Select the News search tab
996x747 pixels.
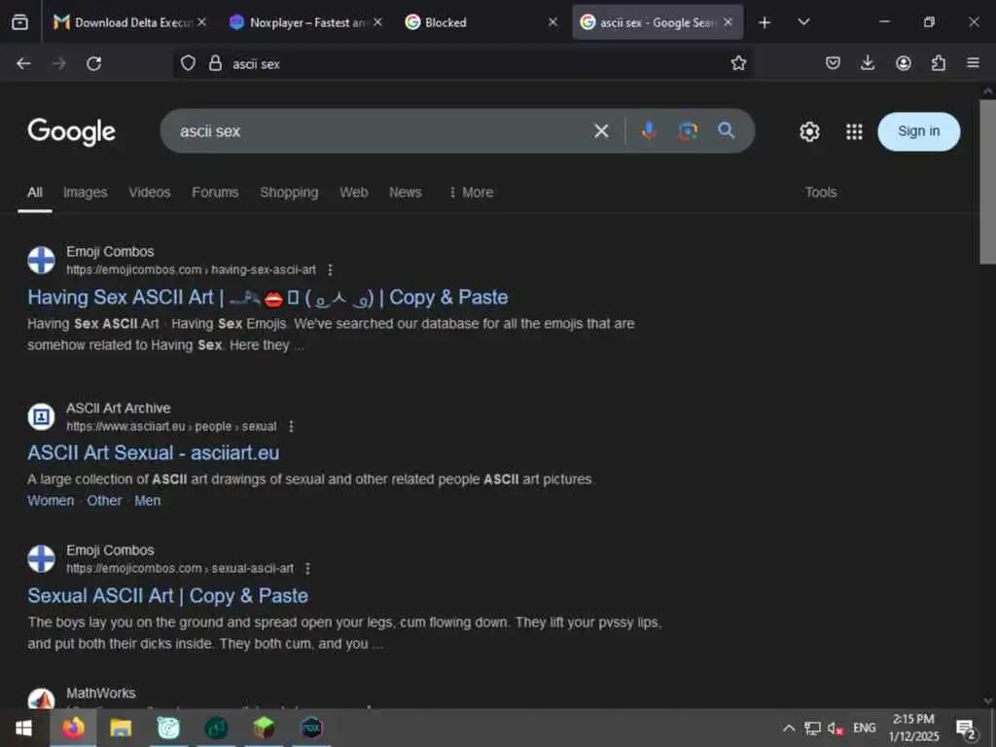pyautogui.click(x=406, y=193)
